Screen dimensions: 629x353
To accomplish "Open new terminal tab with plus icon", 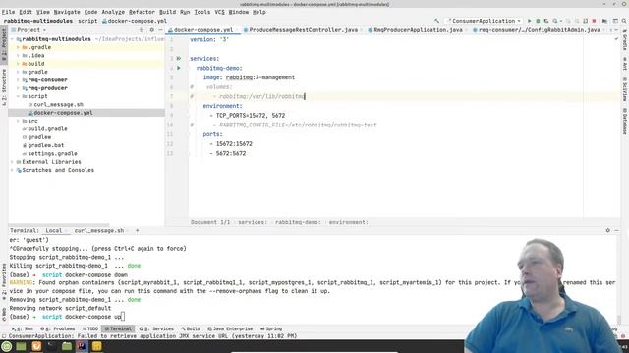I will [x=138, y=231].
